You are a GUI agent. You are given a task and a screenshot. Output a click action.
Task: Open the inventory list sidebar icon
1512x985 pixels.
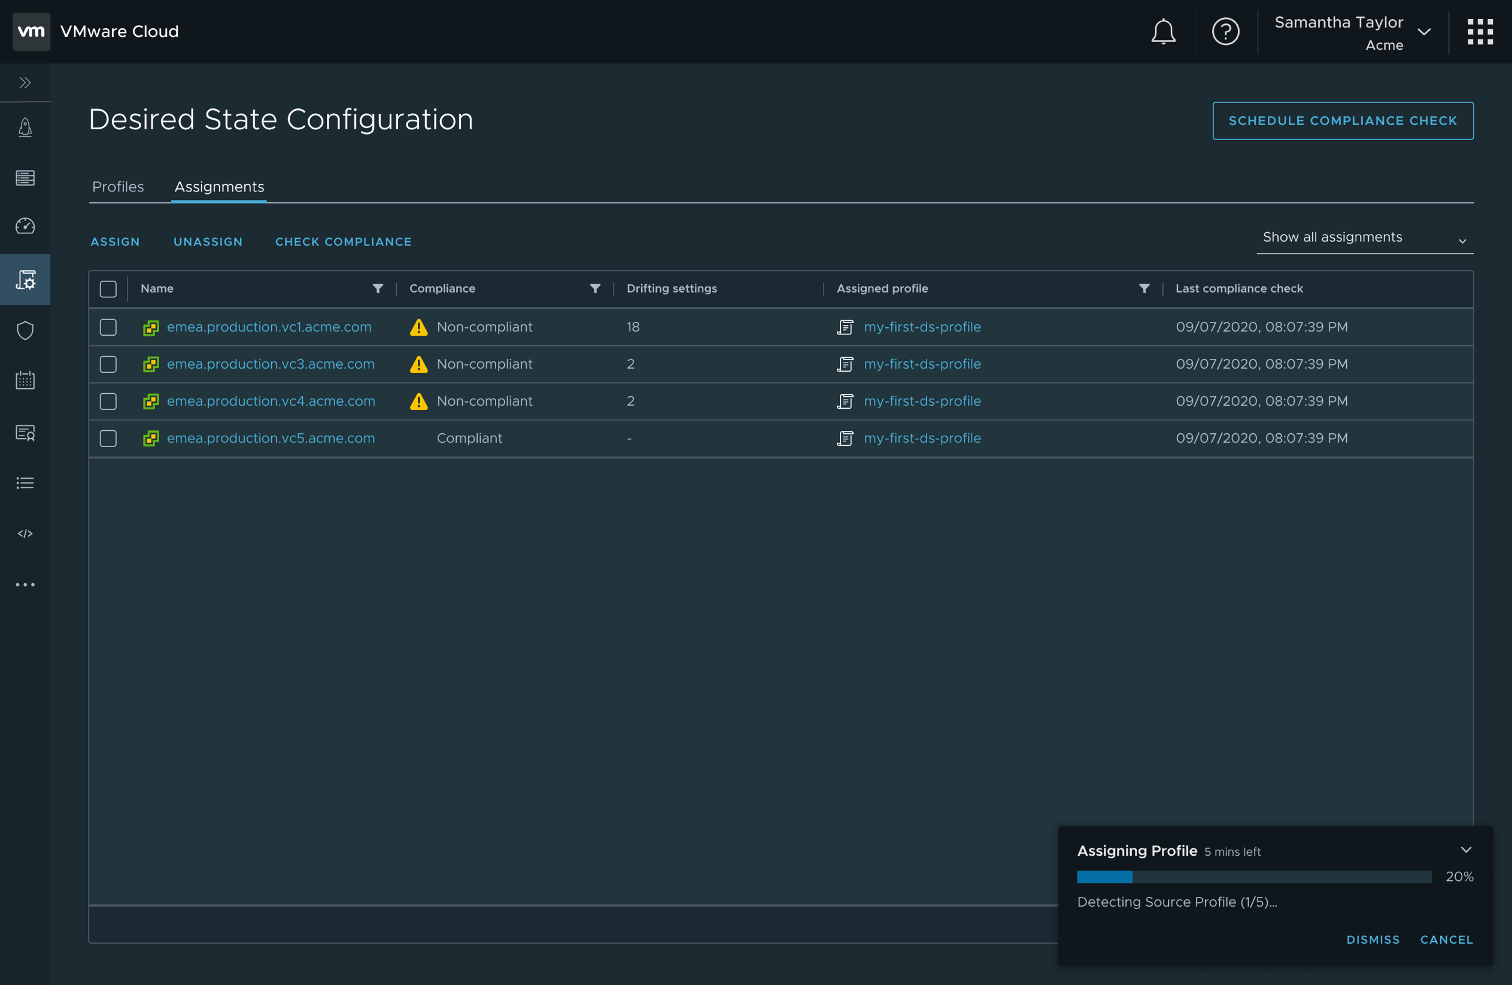[25, 178]
